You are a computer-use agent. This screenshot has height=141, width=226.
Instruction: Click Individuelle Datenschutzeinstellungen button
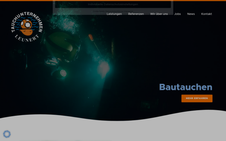113,4
